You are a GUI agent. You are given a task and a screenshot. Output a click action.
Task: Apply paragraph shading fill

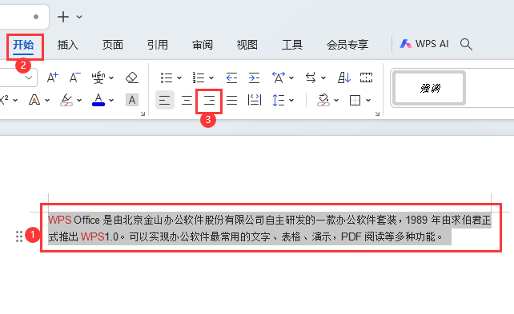pos(323,100)
